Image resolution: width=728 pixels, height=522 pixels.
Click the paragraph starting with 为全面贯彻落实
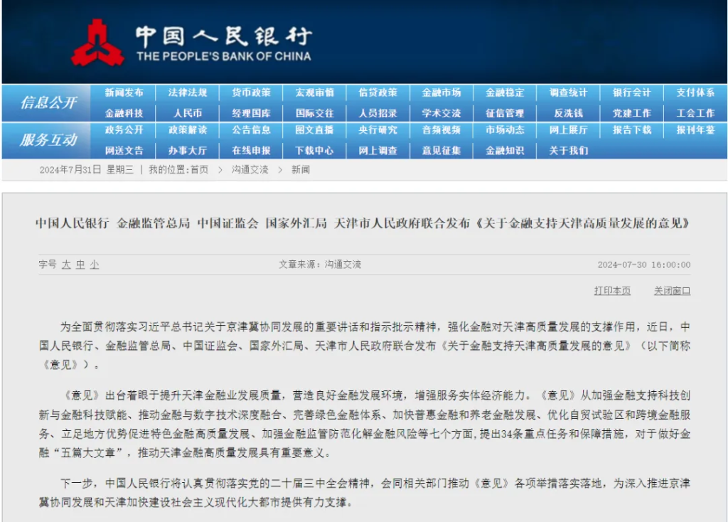click(365, 346)
